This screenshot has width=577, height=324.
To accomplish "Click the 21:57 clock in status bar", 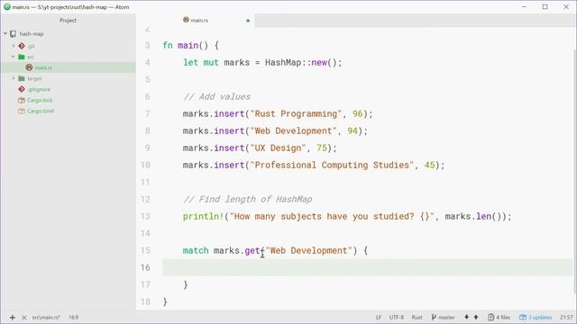I will pos(566,318).
